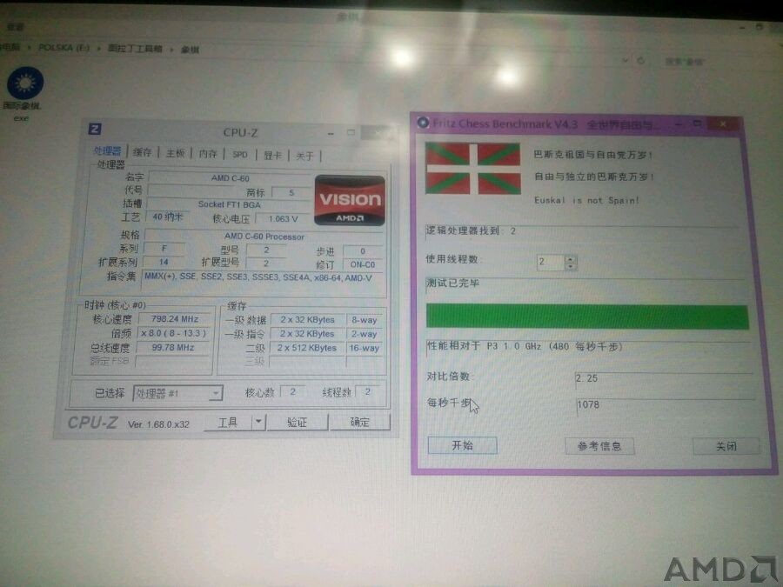Image resolution: width=783 pixels, height=587 pixels.
Task: Click the 插槽 value Socket FT1 BGA
Action: coord(229,204)
